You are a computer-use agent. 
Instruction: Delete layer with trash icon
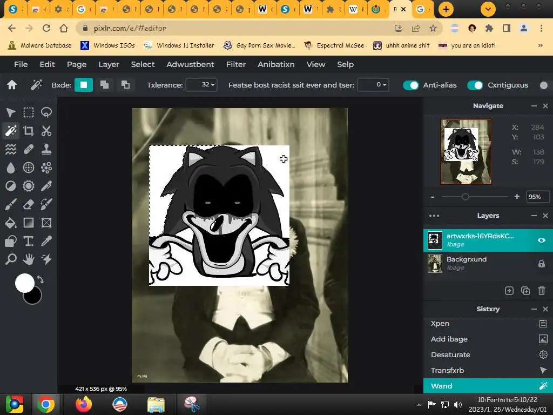542,291
